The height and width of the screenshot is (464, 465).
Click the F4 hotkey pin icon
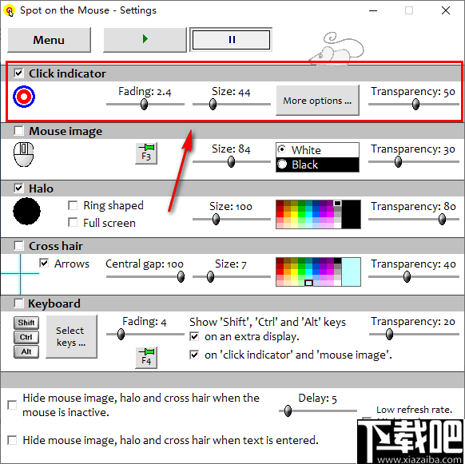pos(146,358)
